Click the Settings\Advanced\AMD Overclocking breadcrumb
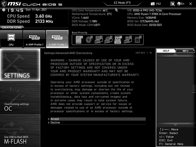Viewport: 196px width, 147px height. (68, 53)
